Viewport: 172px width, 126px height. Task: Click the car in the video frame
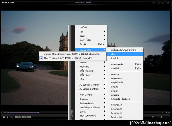pos(26,66)
